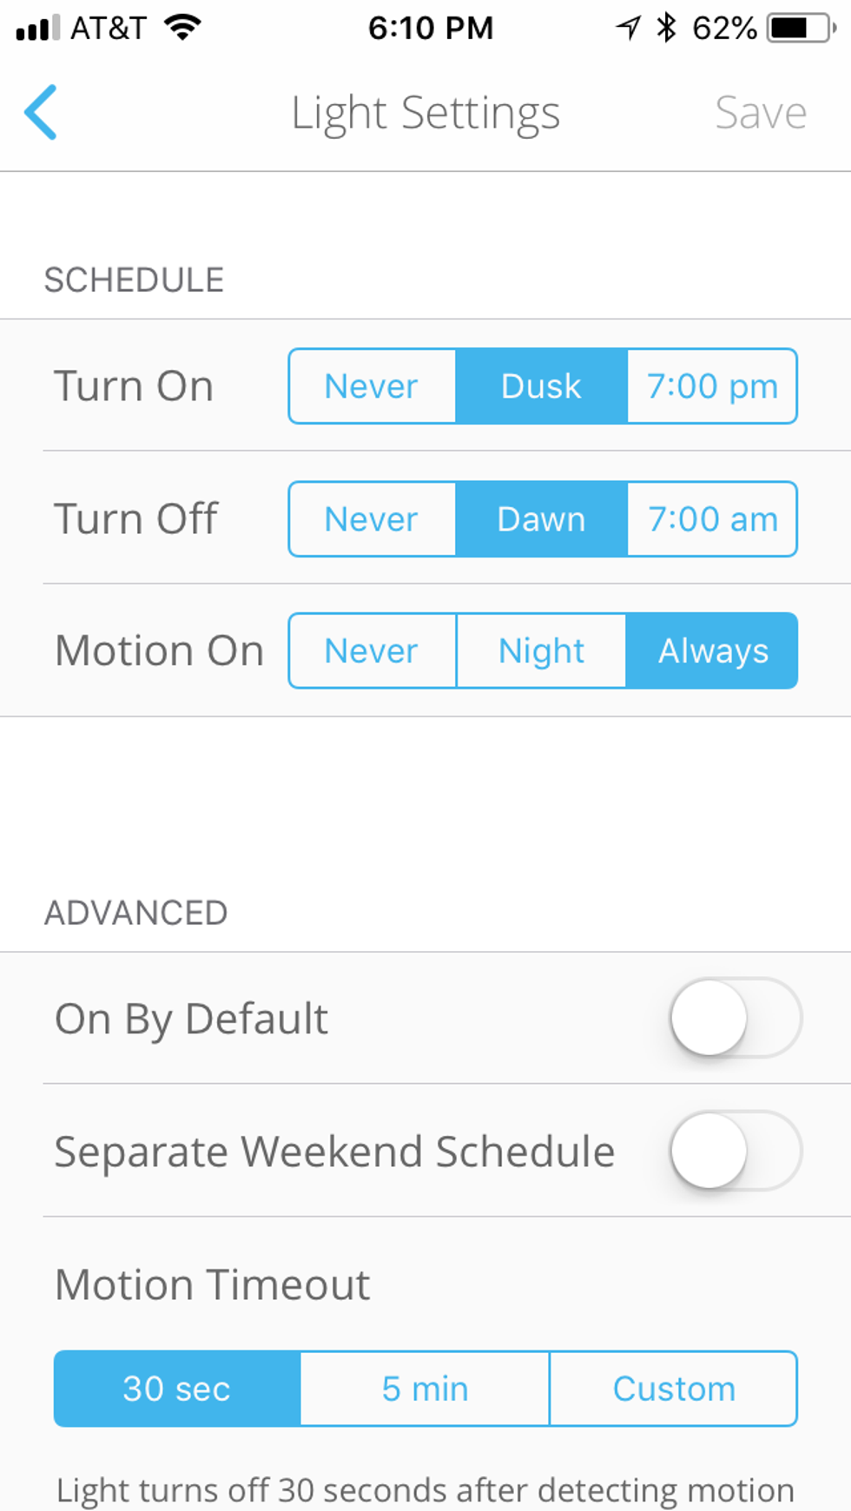Choose 7:00 pm turn-on time
851x1511 pixels.
(712, 386)
